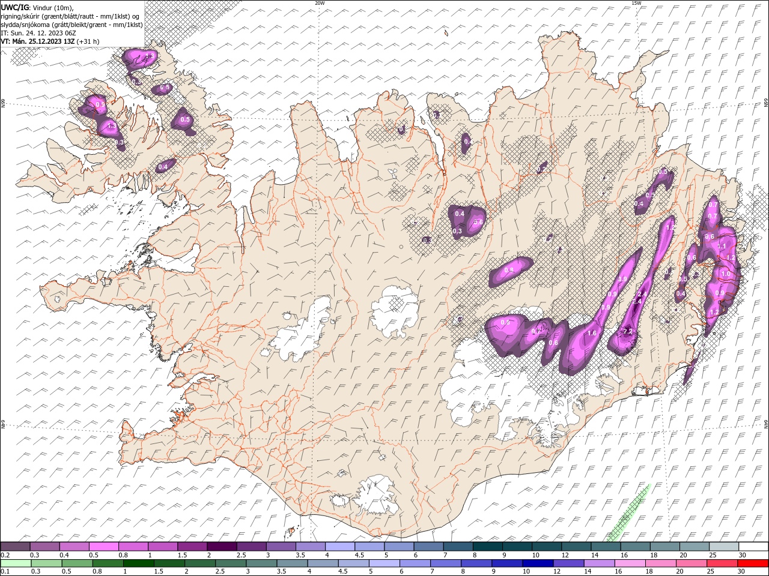
Task: Click the very dark purple 2 swatch on the top scale
Action: (222, 547)
